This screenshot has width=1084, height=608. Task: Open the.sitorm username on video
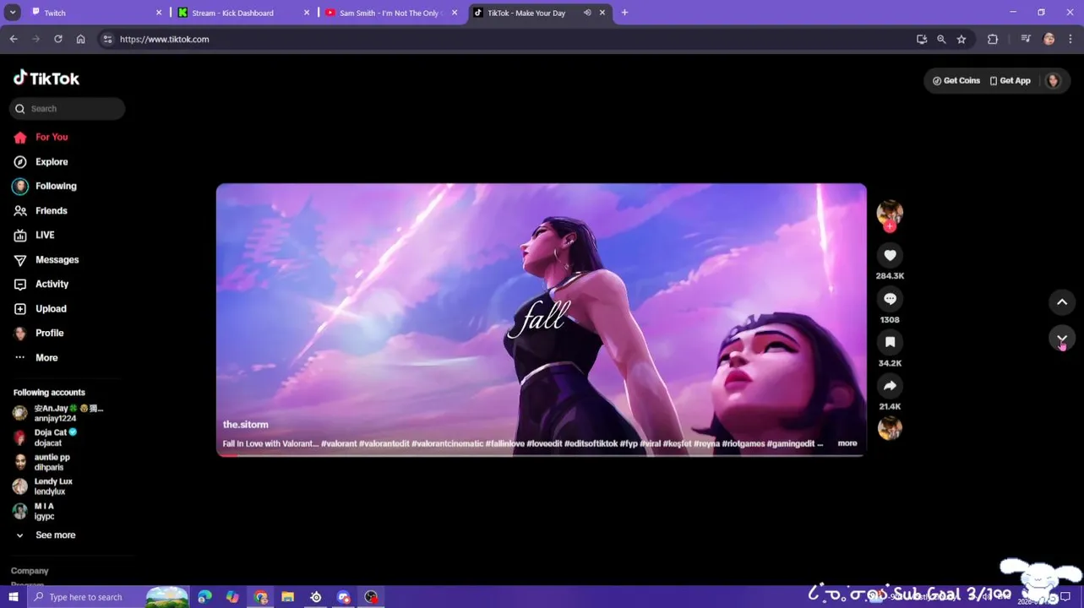coord(245,424)
